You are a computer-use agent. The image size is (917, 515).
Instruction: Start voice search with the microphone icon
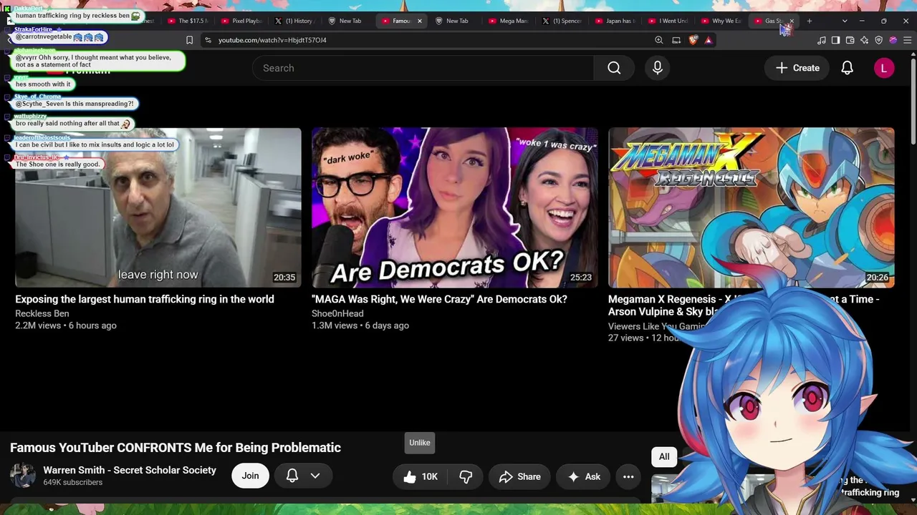point(657,68)
